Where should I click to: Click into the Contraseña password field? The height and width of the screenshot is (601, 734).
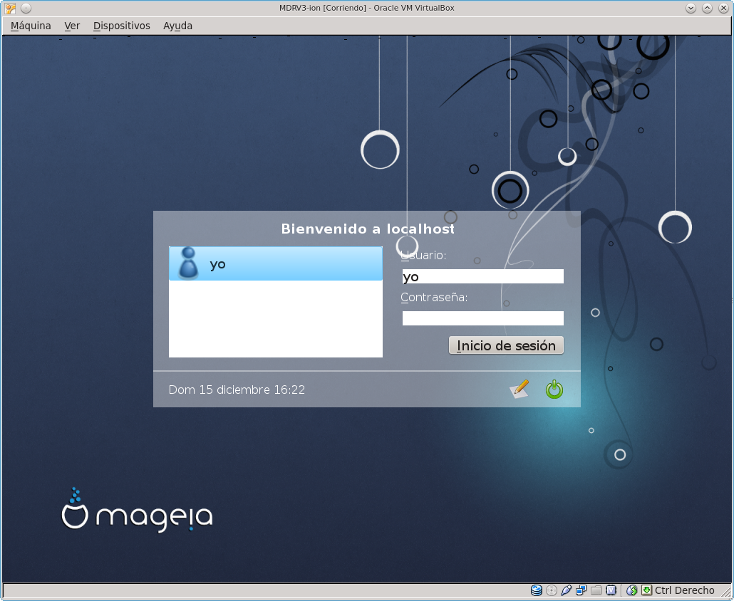click(x=482, y=318)
